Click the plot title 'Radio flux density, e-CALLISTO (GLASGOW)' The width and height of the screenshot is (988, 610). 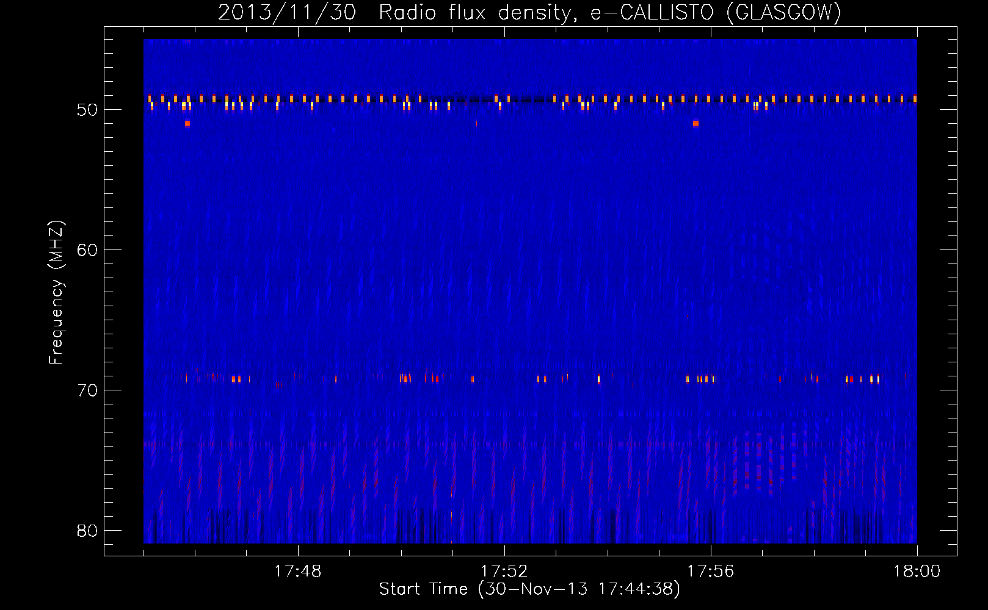coord(610,12)
